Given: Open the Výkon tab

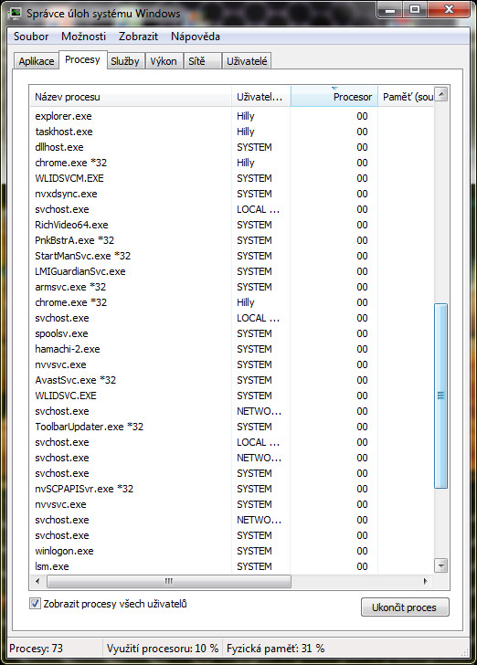Looking at the screenshot, I should click(x=164, y=61).
